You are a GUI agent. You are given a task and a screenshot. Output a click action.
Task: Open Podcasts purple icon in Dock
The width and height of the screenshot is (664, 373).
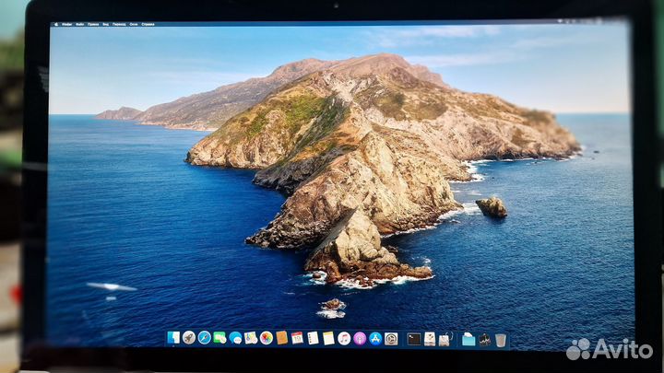coord(360,338)
